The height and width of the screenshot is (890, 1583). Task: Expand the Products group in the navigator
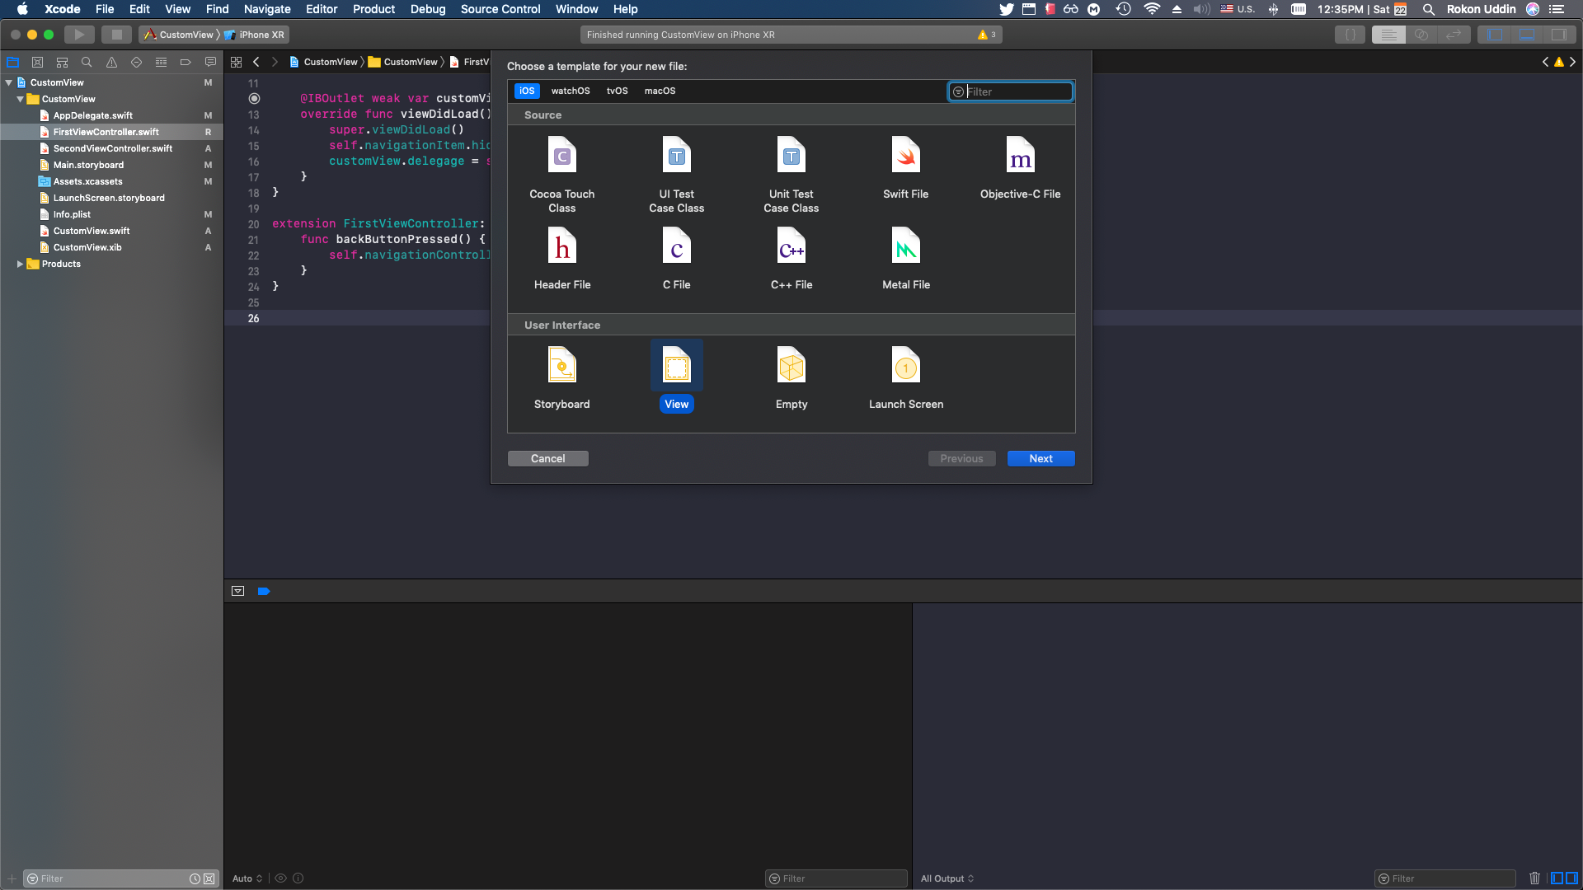[x=21, y=264]
